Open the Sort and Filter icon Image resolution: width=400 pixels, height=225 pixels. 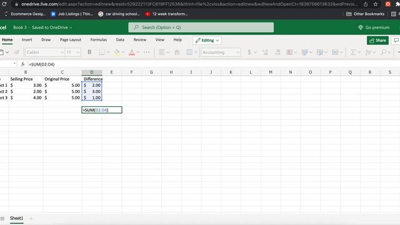pyautogui.click(x=368, y=52)
